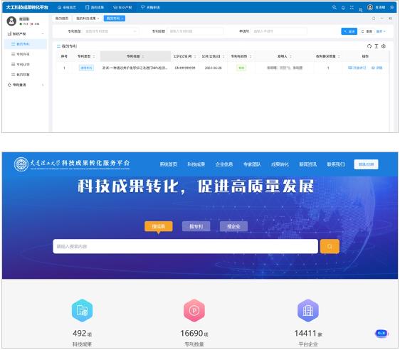Click the 重置 reset button
400x350 pixels.
367,31
